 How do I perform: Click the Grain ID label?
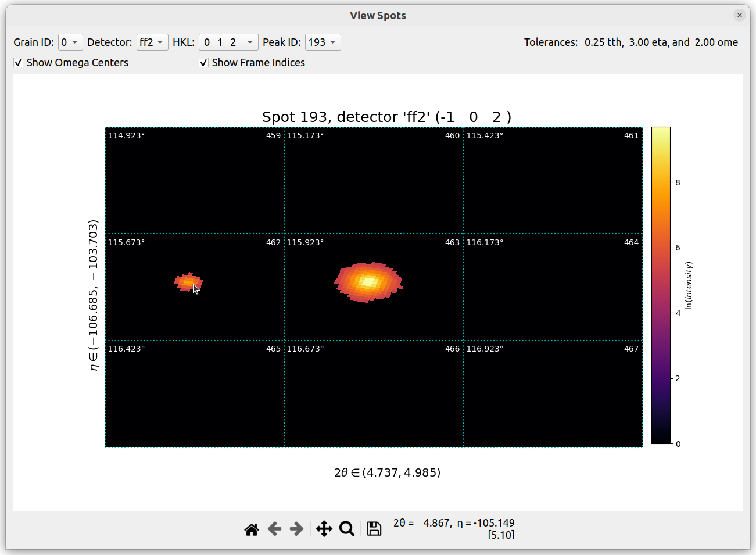tap(34, 42)
